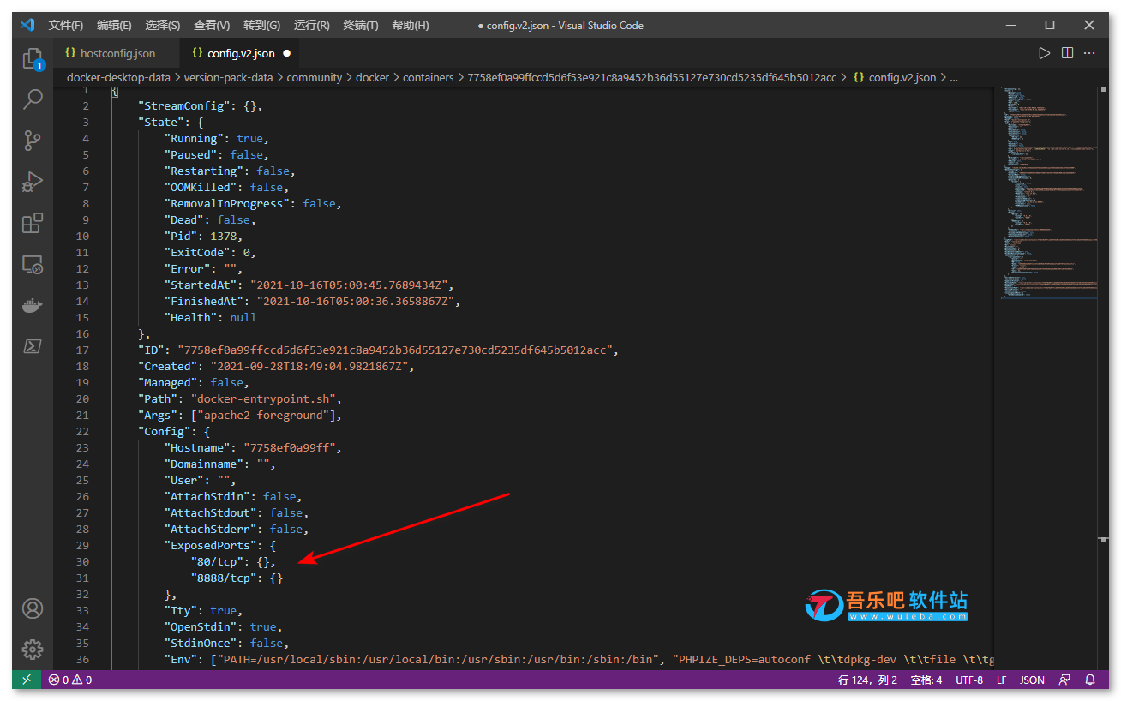Viewport: 1121px width, 701px height.
Task: Open the 帮助(H) menu
Action: coord(411,25)
